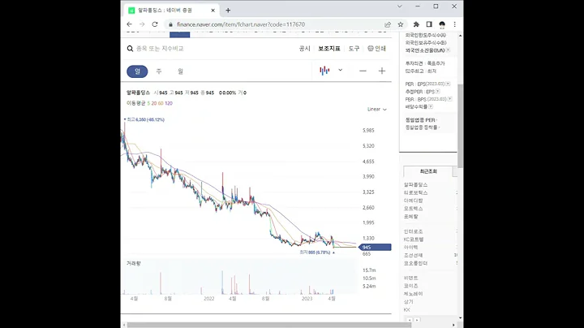
Task: Open 오트렉스 in recent list
Action: click(x=414, y=209)
